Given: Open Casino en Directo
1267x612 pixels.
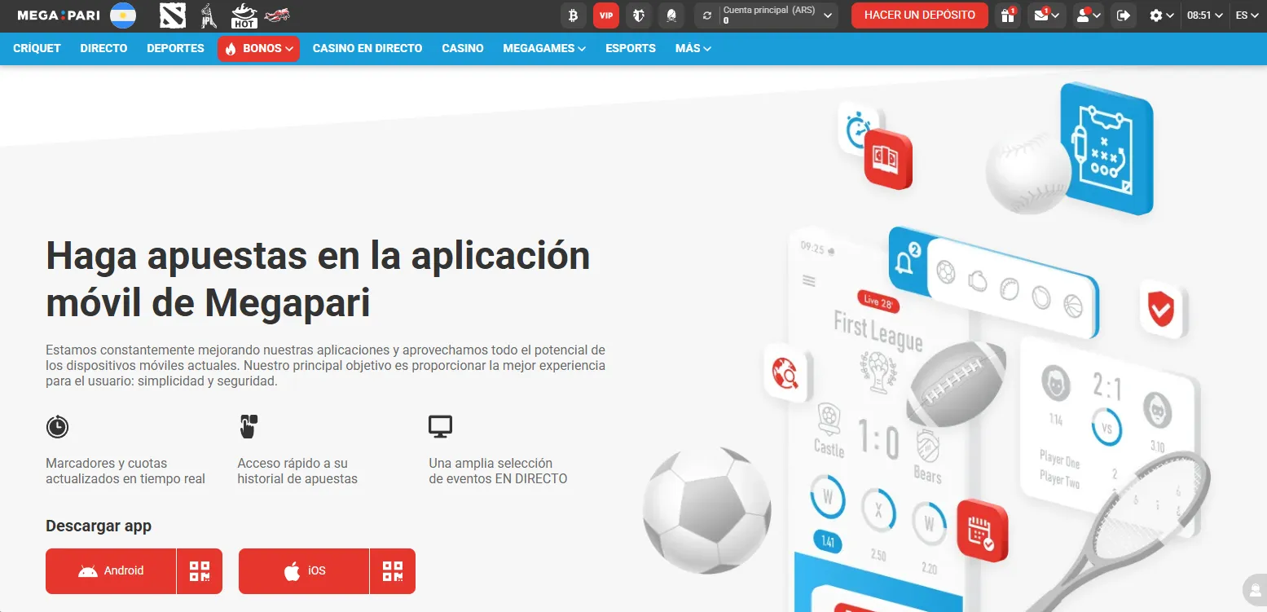Looking at the screenshot, I should [x=367, y=49].
